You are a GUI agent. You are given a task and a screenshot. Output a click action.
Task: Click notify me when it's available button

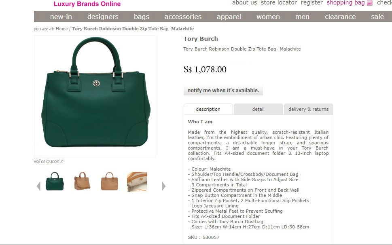(223, 91)
